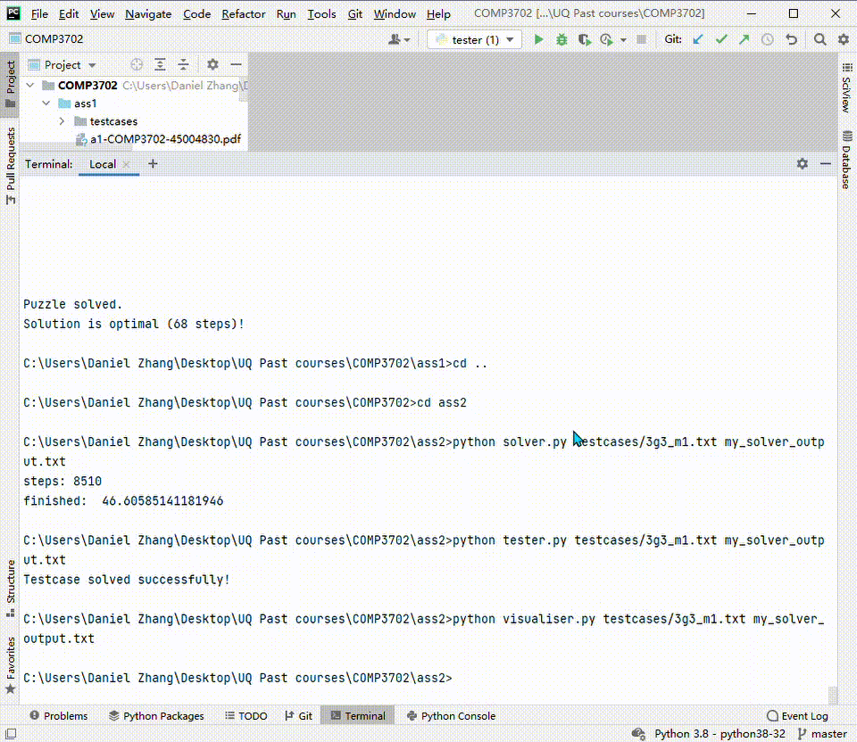857x742 pixels.
Task: Show Git history clock icon
Action: [x=768, y=39]
